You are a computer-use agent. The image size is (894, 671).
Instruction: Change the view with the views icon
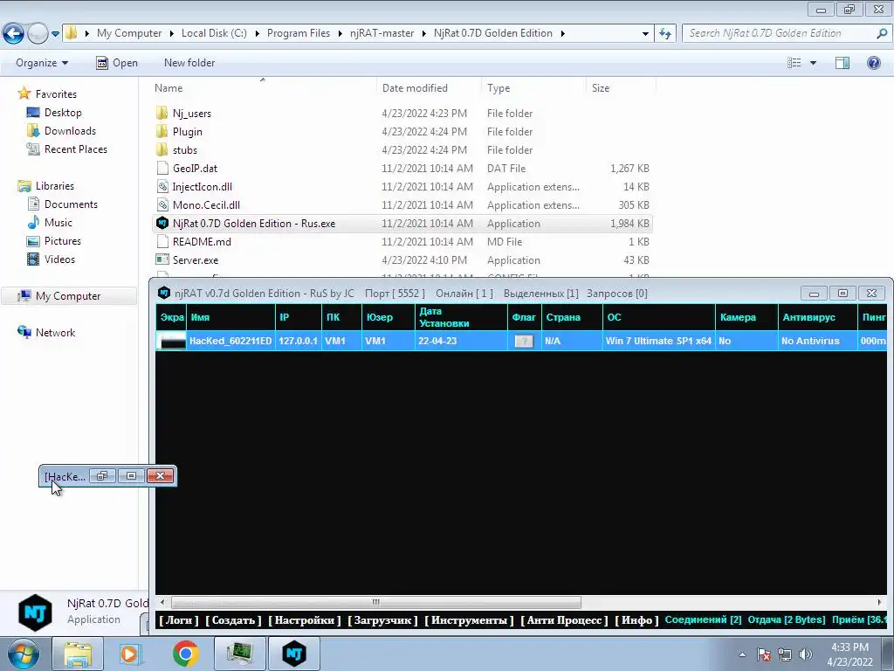[x=794, y=63]
